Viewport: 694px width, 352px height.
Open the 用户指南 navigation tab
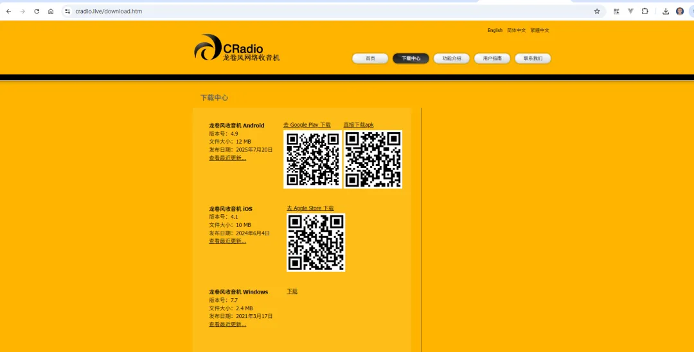[492, 58]
